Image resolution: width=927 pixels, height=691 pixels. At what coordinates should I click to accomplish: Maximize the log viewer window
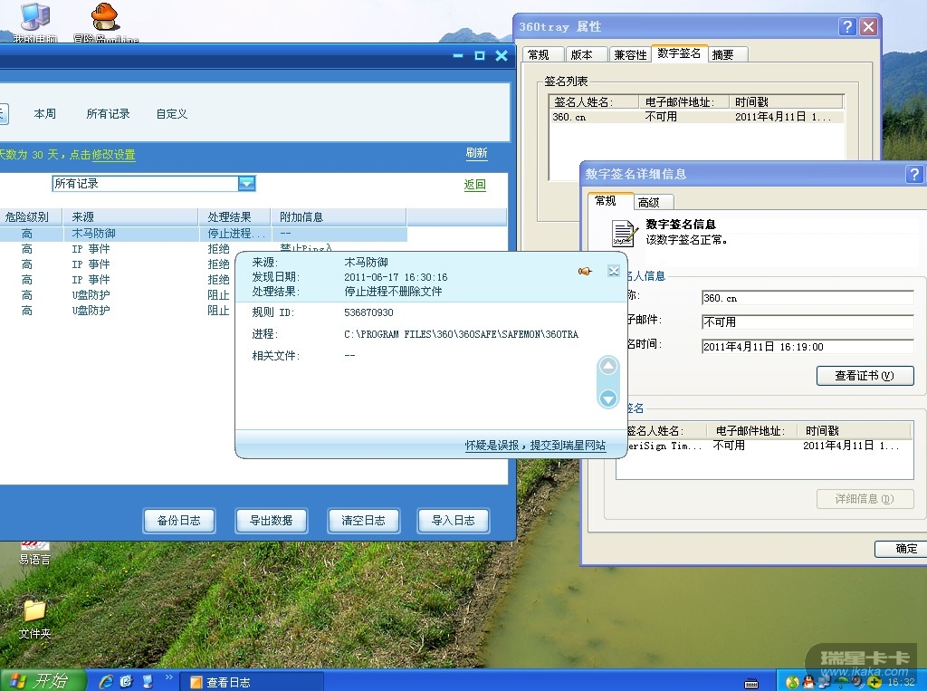[x=480, y=55]
